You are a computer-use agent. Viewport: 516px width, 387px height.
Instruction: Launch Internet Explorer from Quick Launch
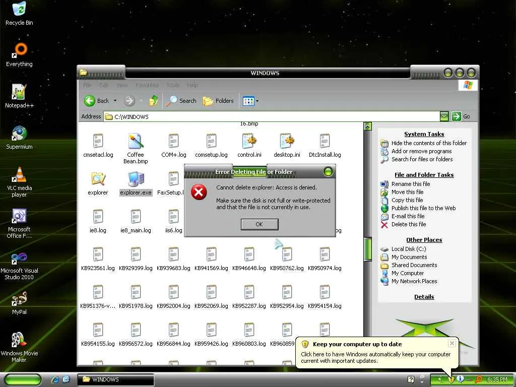(55, 379)
